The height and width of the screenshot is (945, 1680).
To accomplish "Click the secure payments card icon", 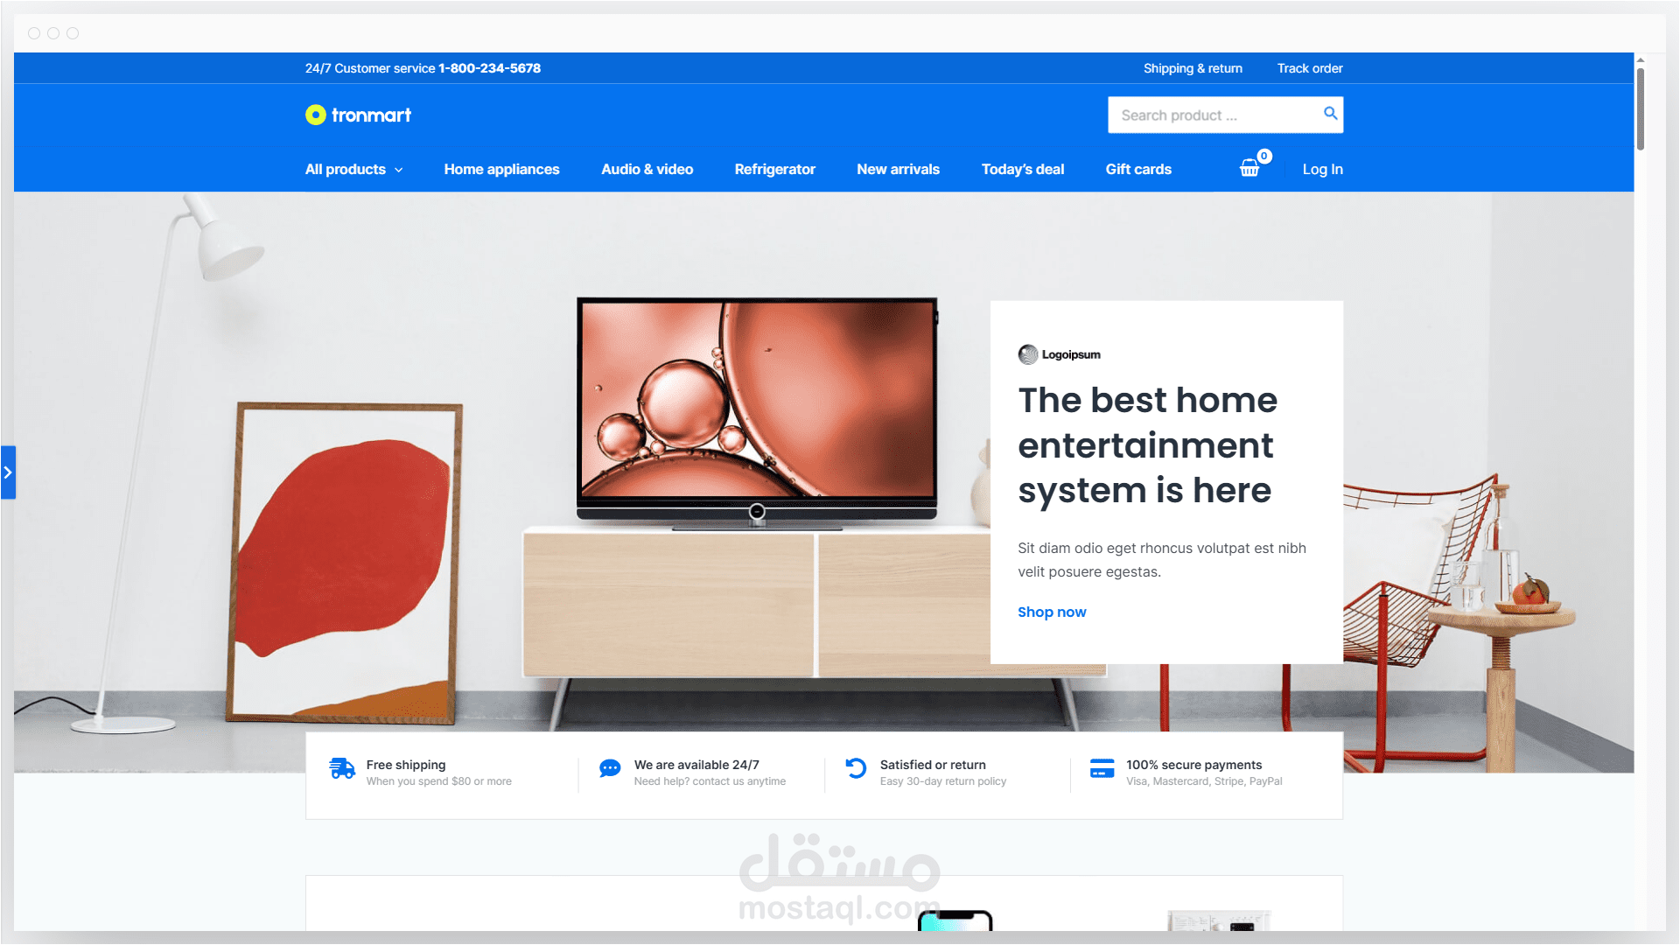I will click(1102, 769).
